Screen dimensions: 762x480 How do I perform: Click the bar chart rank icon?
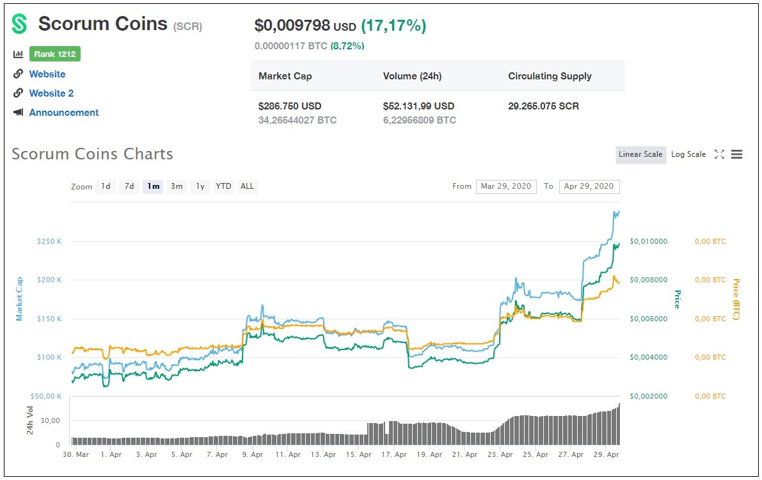tap(18, 54)
